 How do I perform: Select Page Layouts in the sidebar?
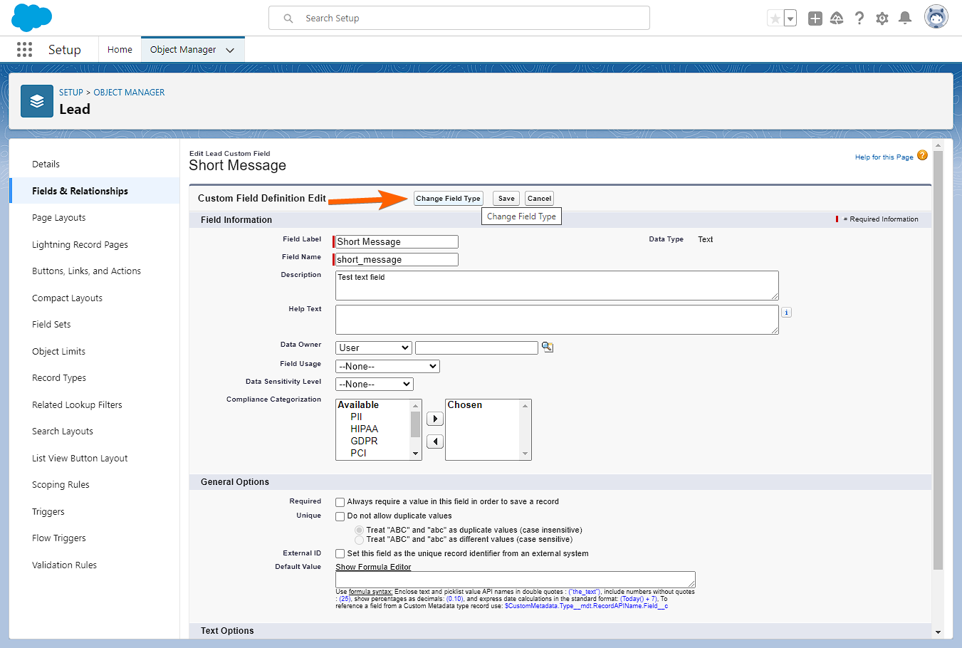coord(58,218)
